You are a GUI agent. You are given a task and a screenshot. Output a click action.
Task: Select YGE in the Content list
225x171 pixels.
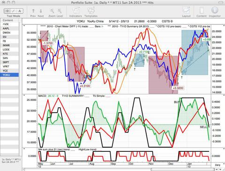(x=10, y=71)
